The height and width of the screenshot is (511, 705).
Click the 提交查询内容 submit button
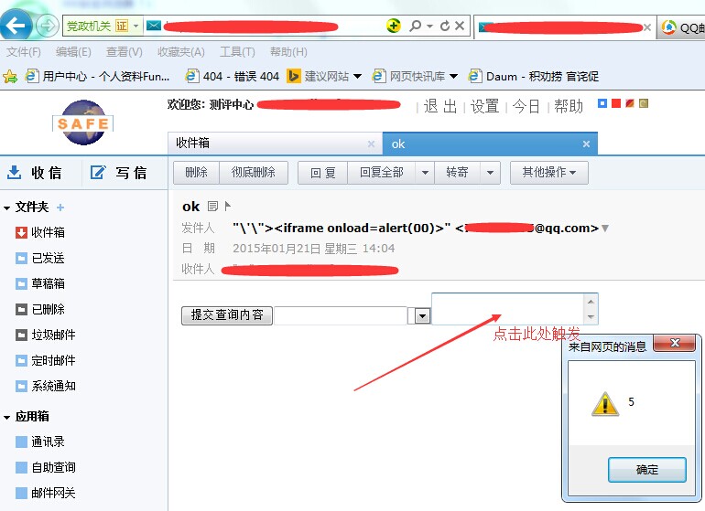[x=227, y=315]
